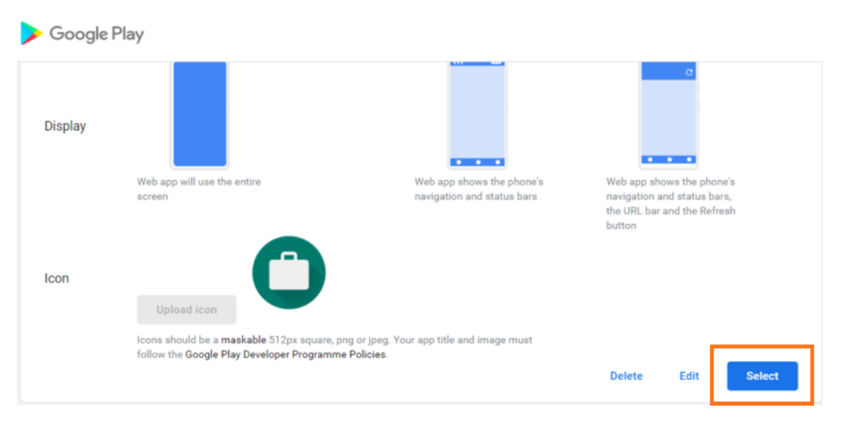Screen dimensions: 860x425
Task: Select the phone with URL bar and Refresh
Action: (668, 114)
